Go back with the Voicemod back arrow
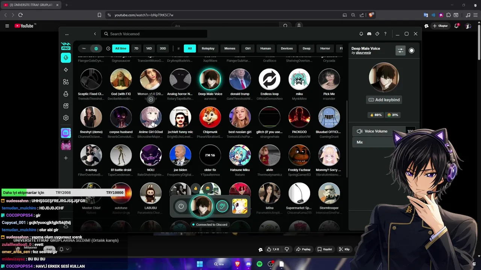481x270 pixels. [95, 34]
